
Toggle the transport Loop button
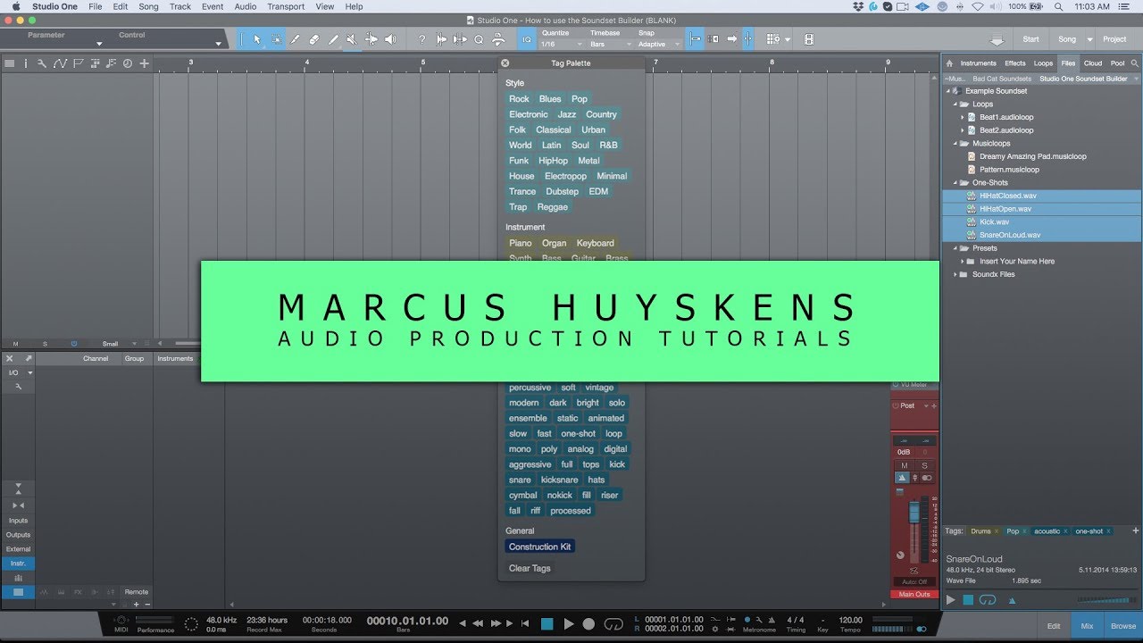pos(613,624)
